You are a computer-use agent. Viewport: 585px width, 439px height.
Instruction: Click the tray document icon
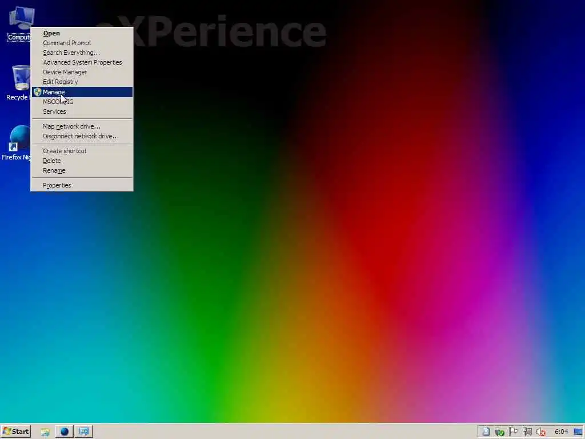pyautogui.click(x=486, y=432)
